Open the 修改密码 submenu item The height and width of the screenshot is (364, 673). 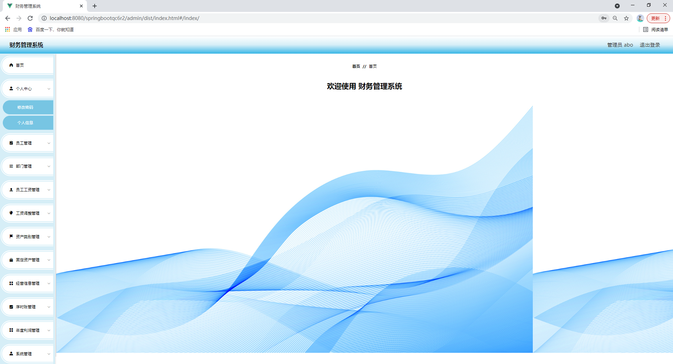click(x=25, y=107)
